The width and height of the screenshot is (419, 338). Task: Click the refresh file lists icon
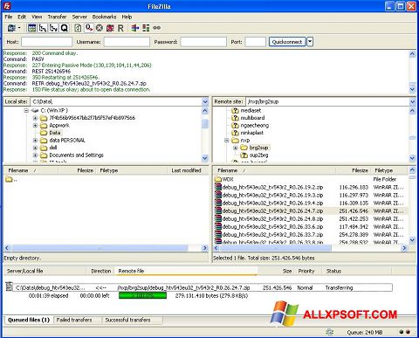tap(78, 28)
